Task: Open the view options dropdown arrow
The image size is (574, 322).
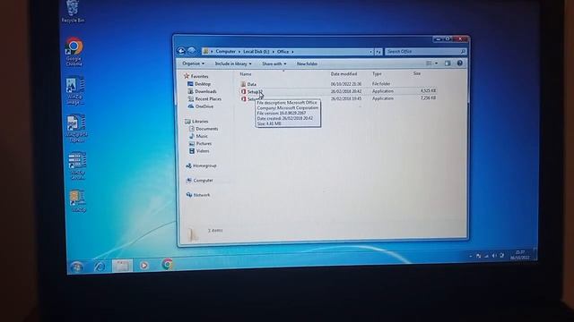Action: click(x=436, y=64)
